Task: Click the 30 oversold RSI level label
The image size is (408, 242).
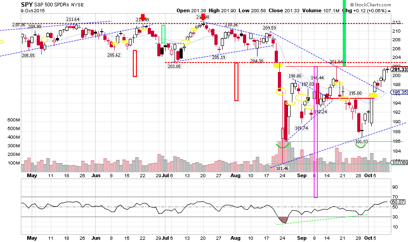Action: point(395,217)
